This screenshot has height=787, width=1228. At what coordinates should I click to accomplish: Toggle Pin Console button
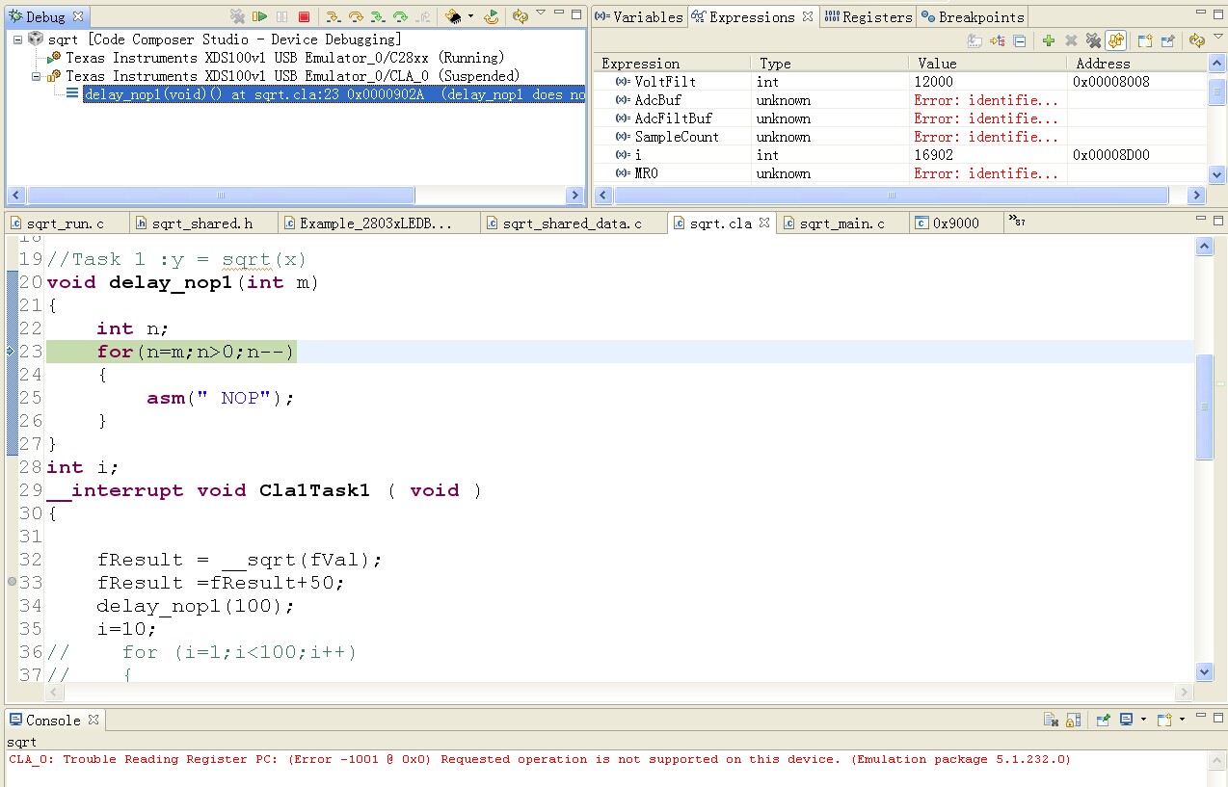1104,720
